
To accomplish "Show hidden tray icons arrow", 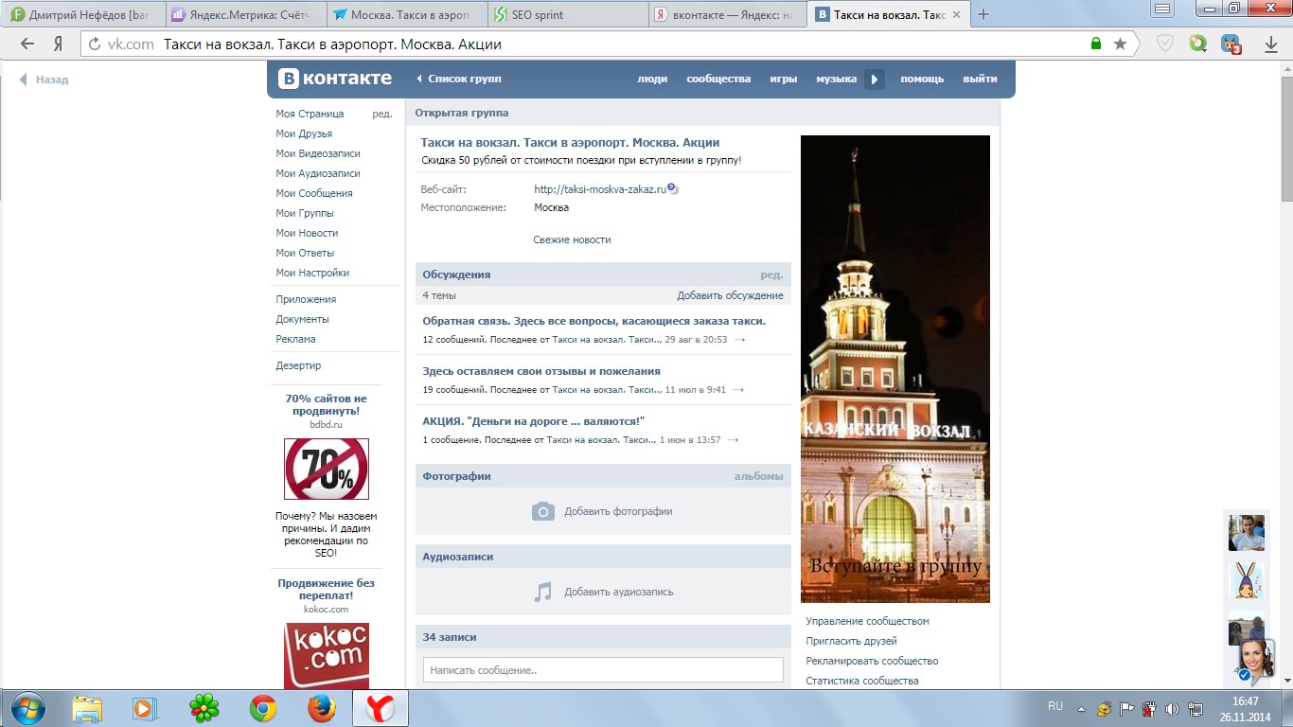I will point(1081,709).
